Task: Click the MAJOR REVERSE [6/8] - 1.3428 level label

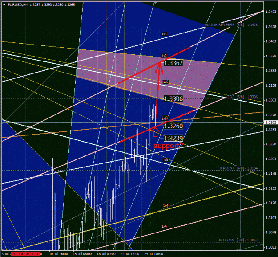Action: (231, 25)
